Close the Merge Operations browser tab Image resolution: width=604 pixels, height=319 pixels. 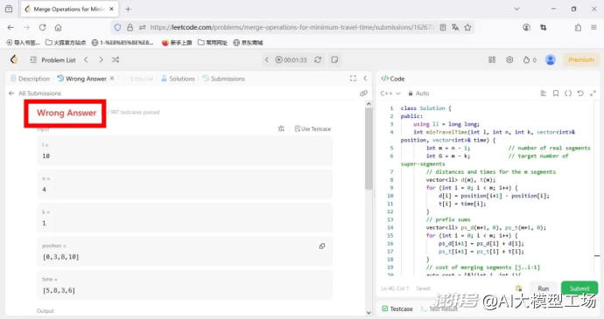coord(111,9)
